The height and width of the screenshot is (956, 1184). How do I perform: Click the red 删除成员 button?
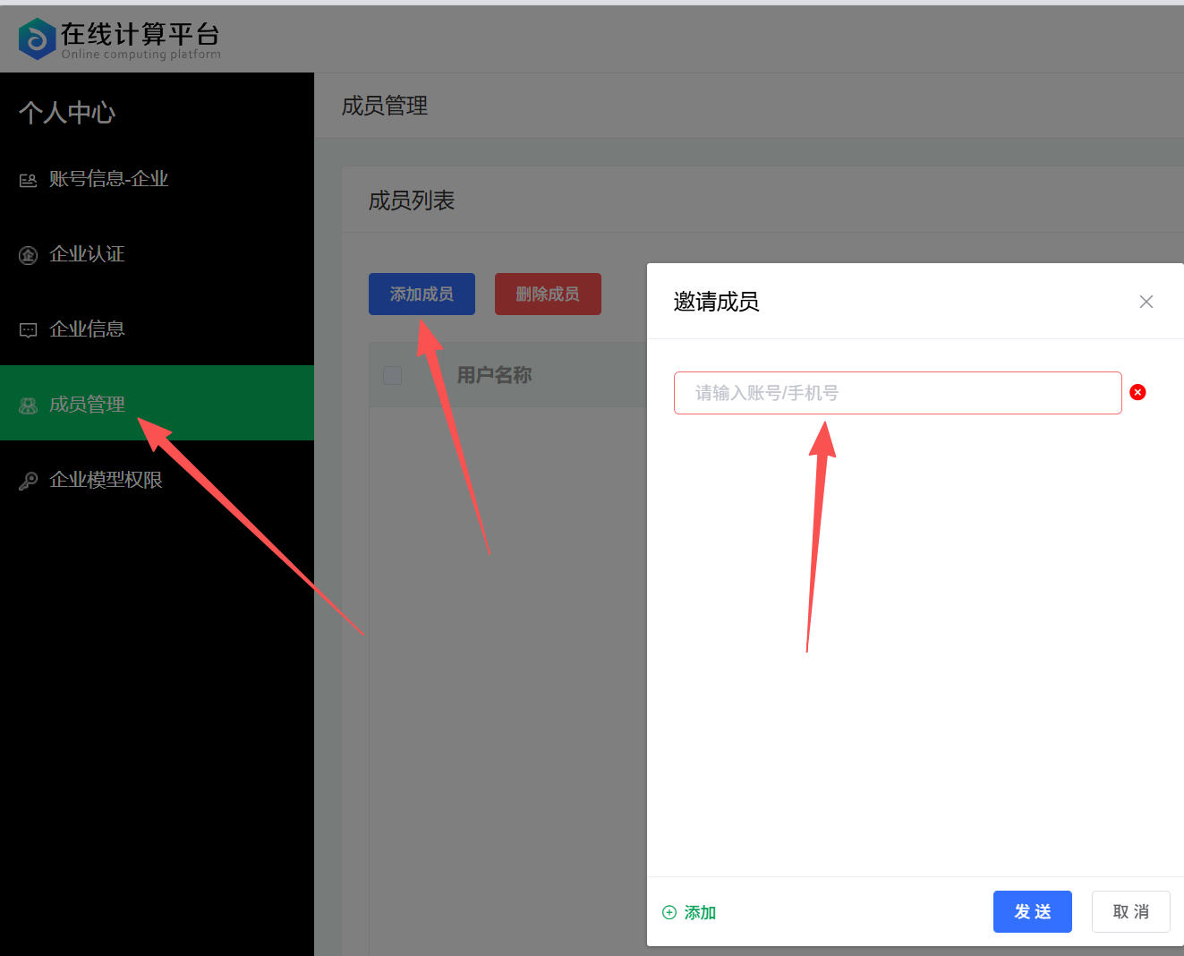pyautogui.click(x=548, y=294)
